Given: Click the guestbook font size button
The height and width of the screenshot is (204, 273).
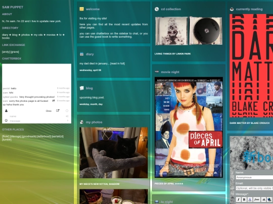Looking at the screenshot, I should click(263, 199).
